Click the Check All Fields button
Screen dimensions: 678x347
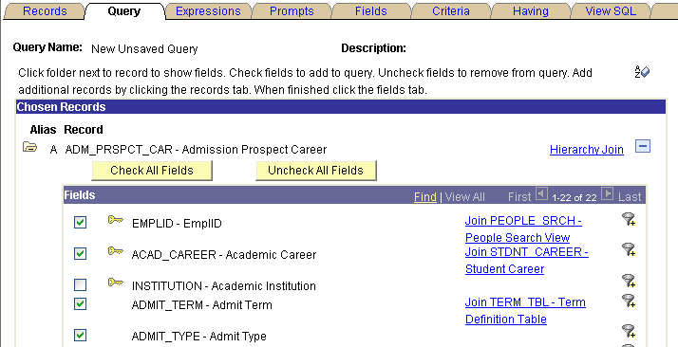tap(152, 171)
